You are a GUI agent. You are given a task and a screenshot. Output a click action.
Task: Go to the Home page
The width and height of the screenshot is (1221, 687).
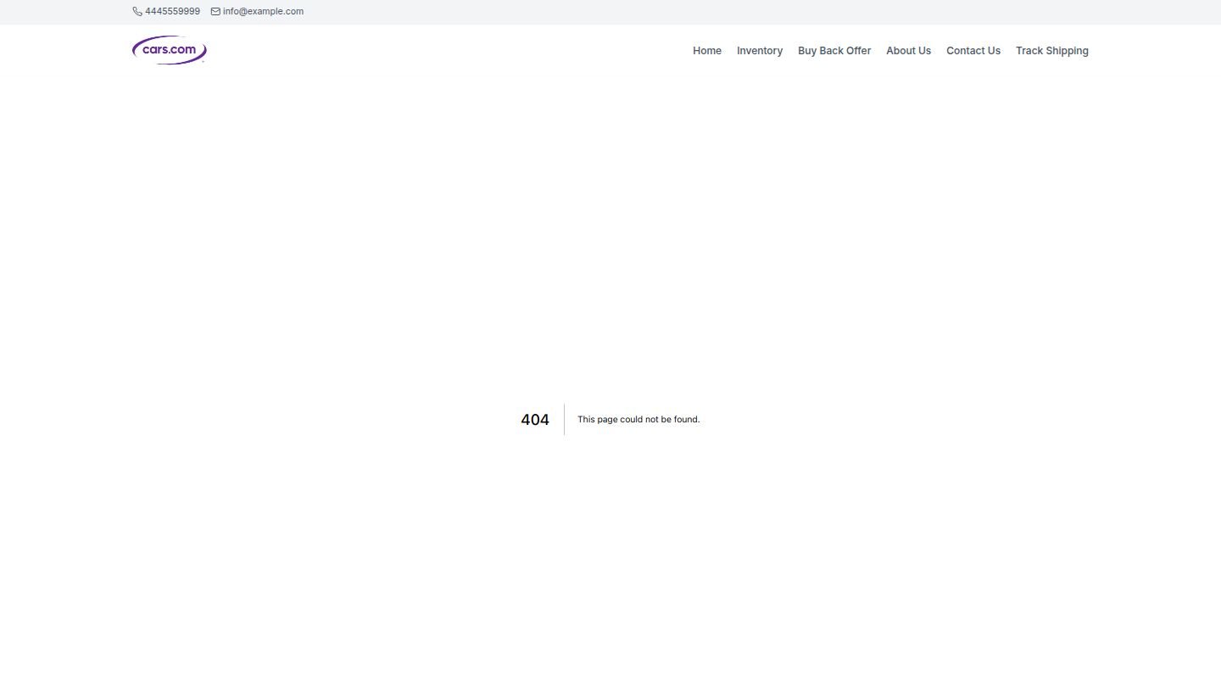tap(707, 51)
